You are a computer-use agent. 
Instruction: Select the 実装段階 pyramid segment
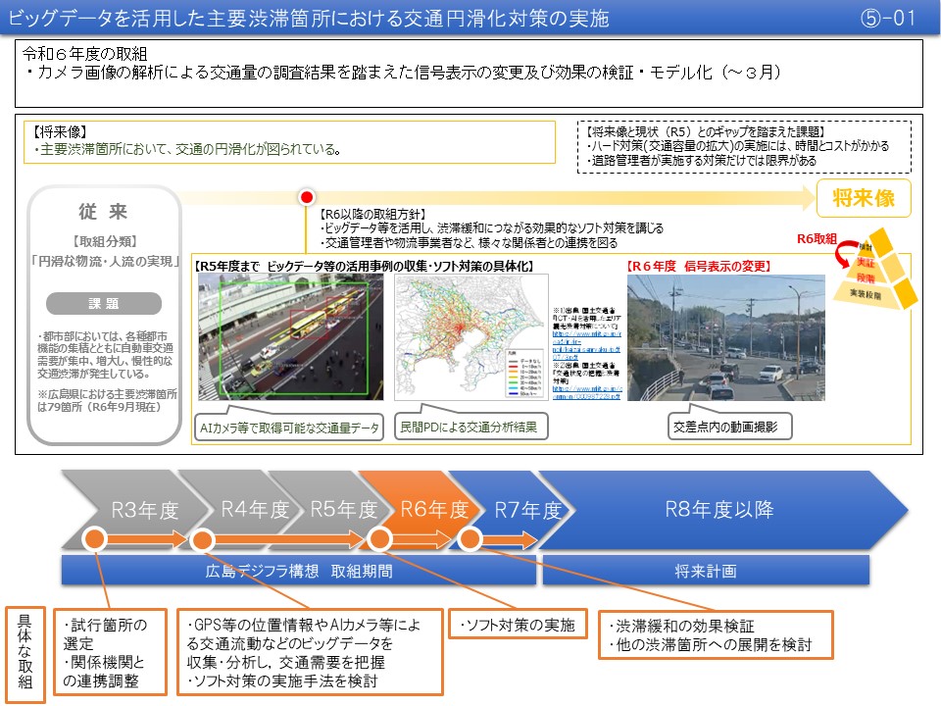point(867,294)
